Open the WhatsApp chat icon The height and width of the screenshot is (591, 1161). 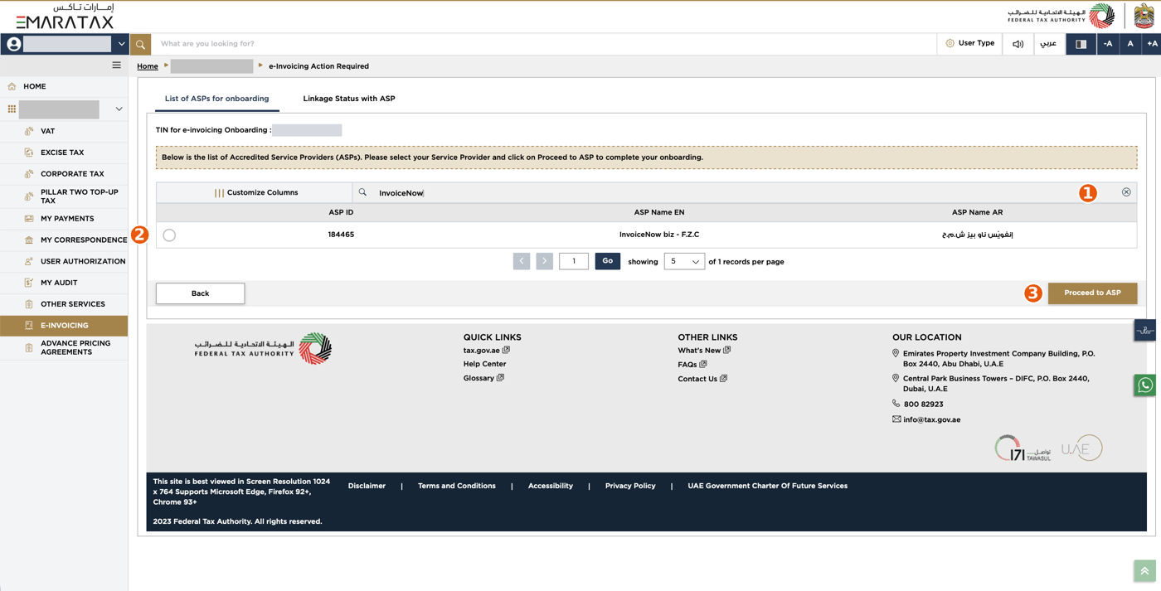[1145, 385]
